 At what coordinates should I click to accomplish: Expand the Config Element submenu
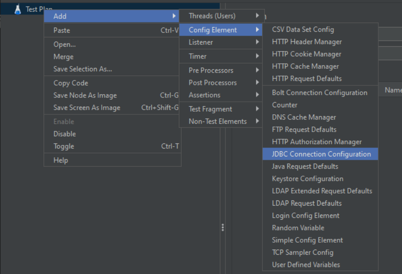point(221,30)
